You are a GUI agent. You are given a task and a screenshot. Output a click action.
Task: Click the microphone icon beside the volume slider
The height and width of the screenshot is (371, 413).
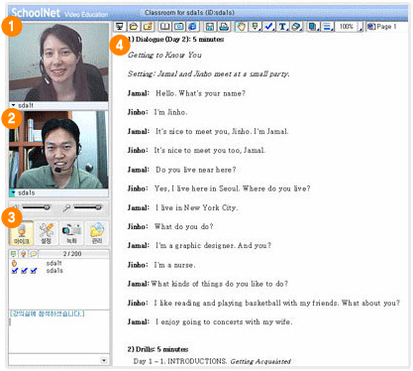coord(66,208)
